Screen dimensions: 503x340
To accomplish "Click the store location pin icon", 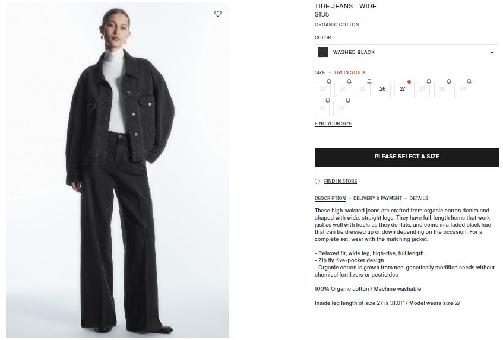I will 317,182.
